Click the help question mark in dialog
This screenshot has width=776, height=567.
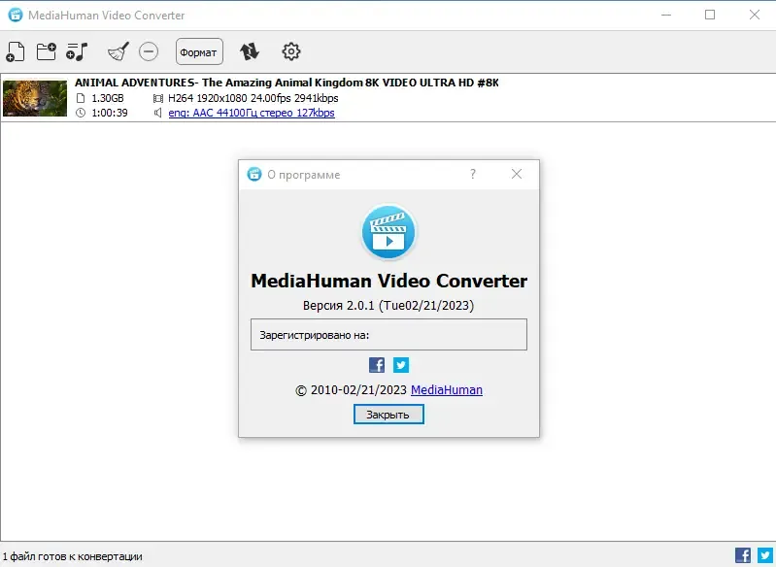click(x=473, y=174)
